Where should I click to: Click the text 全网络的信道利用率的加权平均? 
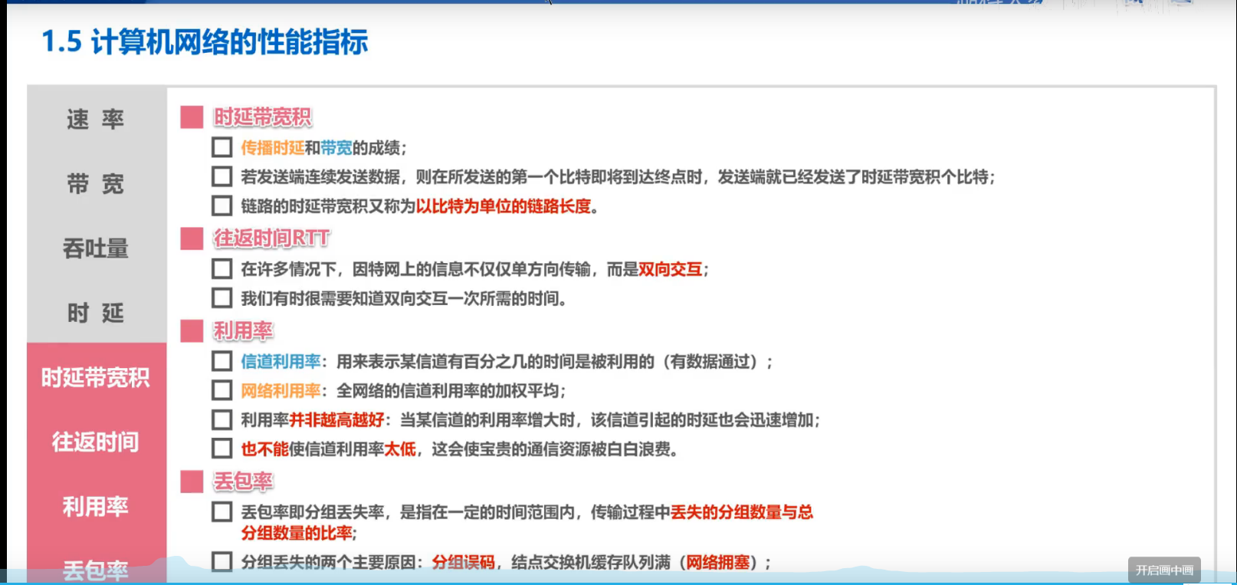(x=448, y=391)
